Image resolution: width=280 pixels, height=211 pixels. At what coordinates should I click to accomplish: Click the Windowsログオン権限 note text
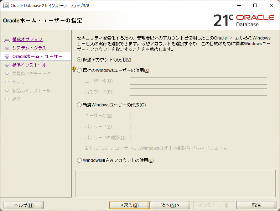point(157,148)
